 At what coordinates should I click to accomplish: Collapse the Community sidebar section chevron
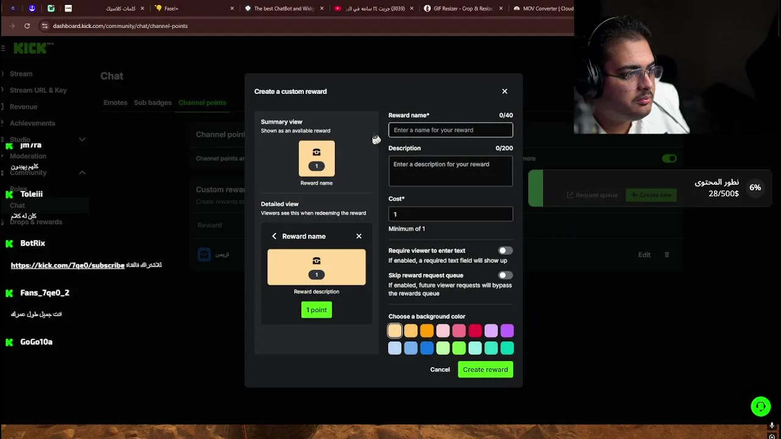click(82, 173)
